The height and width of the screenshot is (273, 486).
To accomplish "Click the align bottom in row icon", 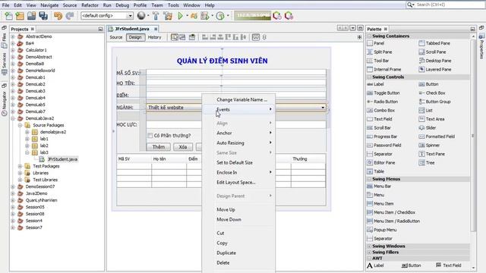I will [x=235, y=37].
